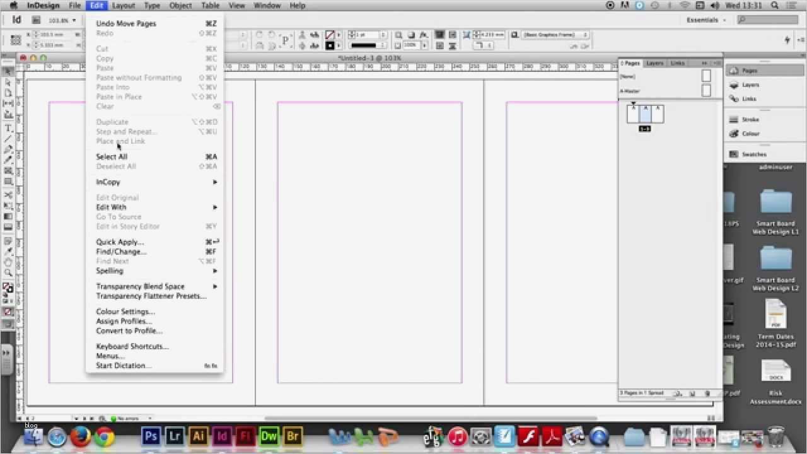Choose Undo Move Pages from Edit menu
This screenshot has width=807, height=454.
click(126, 23)
